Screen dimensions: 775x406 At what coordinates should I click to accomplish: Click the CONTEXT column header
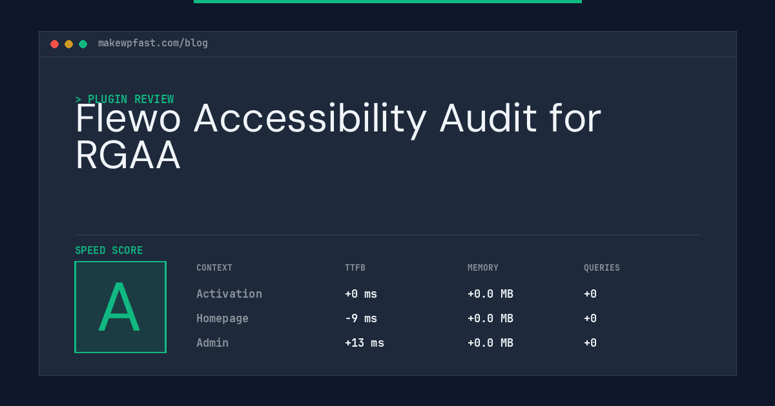click(214, 268)
